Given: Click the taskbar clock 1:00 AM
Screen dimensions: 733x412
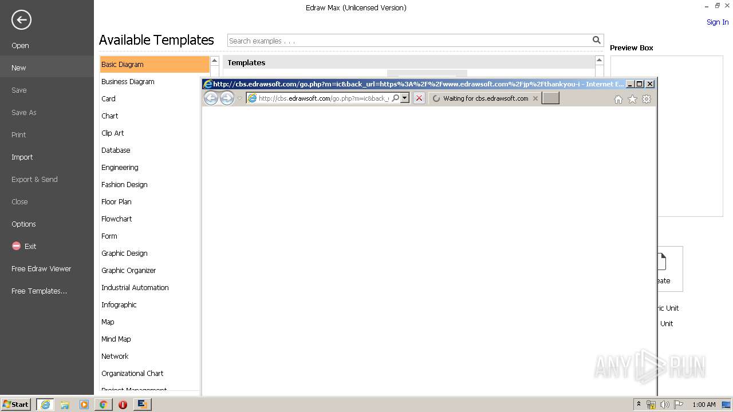Looking at the screenshot, I should point(704,405).
